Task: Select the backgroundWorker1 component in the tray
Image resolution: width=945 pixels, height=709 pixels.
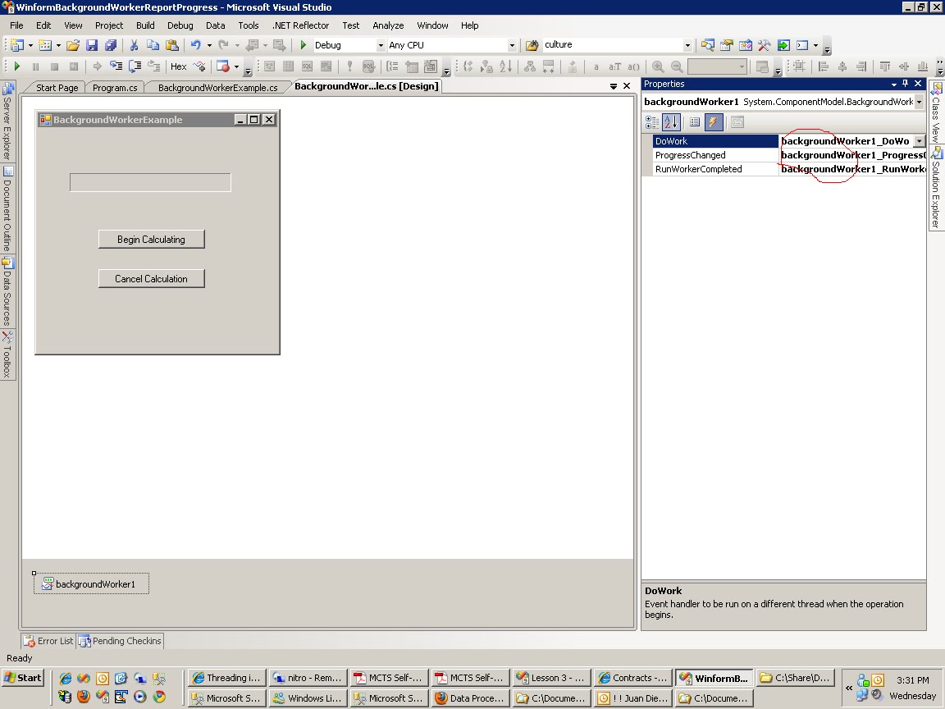Action: pyautogui.click(x=91, y=583)
